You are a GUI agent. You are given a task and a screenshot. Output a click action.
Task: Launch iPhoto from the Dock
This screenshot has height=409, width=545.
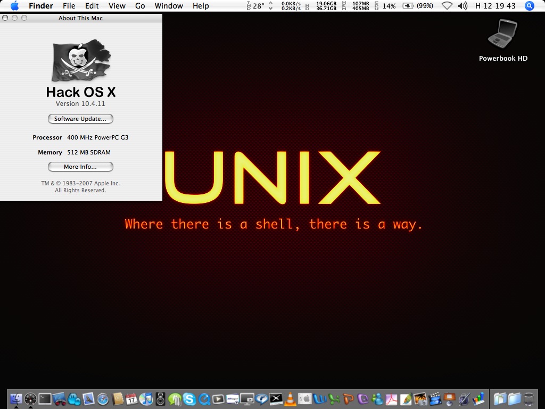click(x=420, y=399)
